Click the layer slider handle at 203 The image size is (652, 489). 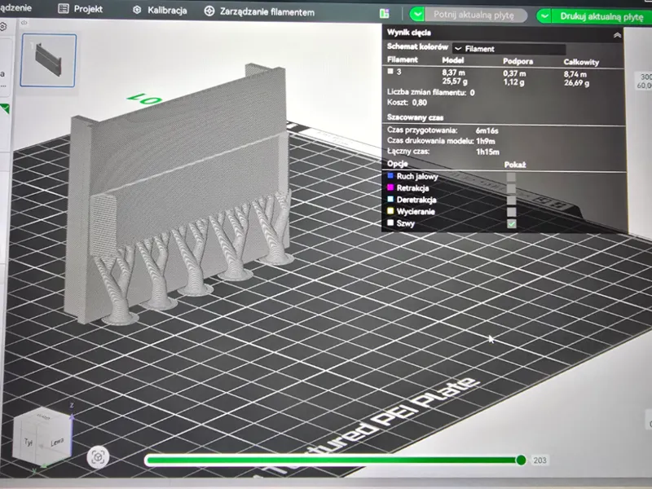pyautogui.click(x=521, y=460)
